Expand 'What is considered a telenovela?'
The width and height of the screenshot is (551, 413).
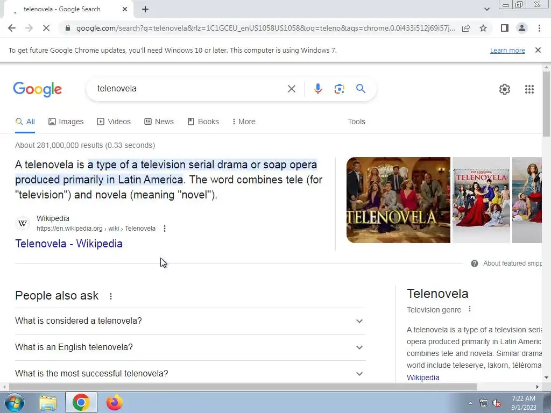pos(190,321)
